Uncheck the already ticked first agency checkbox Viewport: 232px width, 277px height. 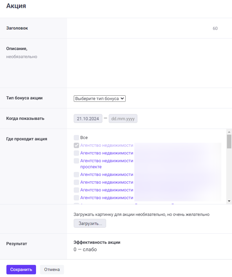76,145
